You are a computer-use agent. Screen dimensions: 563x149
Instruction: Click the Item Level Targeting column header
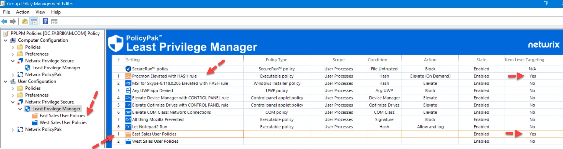(525, 60)
